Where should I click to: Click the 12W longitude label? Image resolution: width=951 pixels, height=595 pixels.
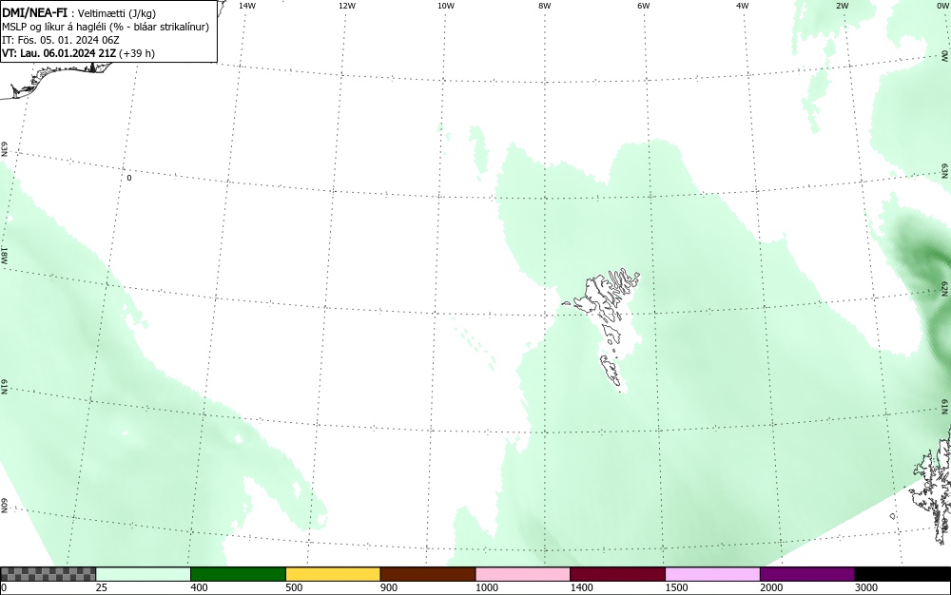(346, 6)
